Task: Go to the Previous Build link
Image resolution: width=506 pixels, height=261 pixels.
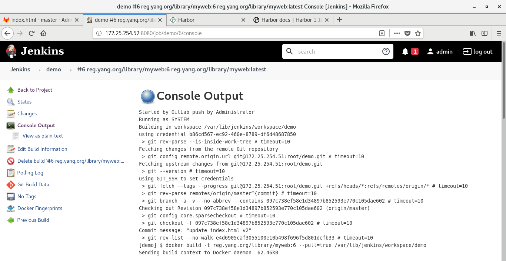Action: click(x=33, y=220)
